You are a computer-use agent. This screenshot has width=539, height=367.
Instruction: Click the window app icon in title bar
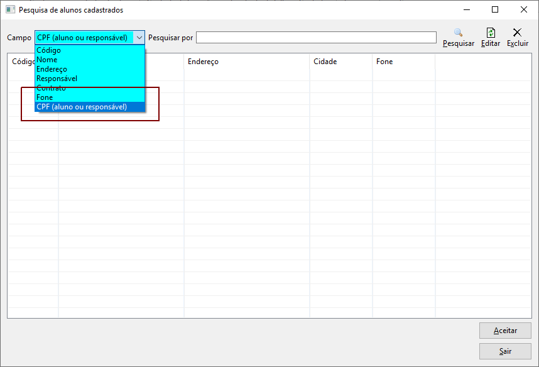tap(10, 9)
